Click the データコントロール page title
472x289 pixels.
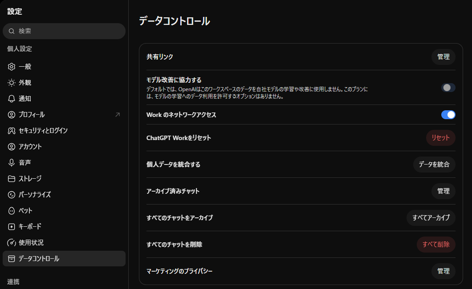(174, 21)
